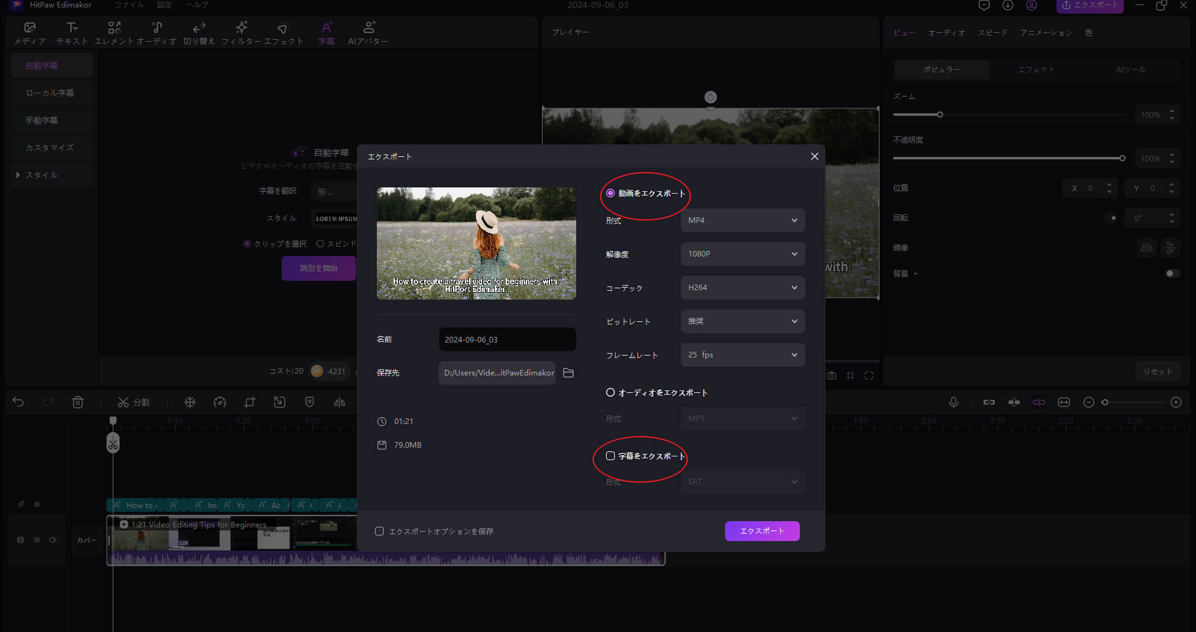
Task: Switch to the アニメーション properties tab
Action: (x=1046, y=32)
